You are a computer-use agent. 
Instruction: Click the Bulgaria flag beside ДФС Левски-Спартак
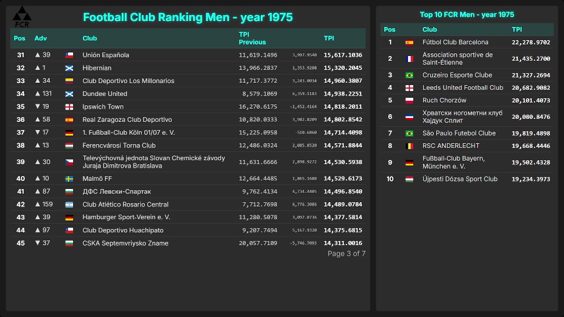tap(69, 192)
